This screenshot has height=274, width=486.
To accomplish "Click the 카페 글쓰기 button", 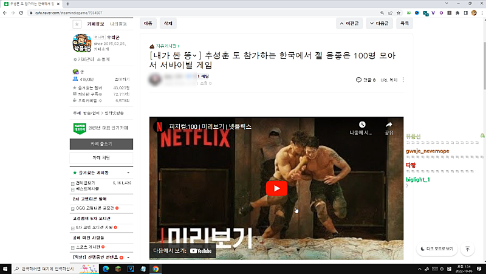I will pyautogui.click(x=101, y=144).
